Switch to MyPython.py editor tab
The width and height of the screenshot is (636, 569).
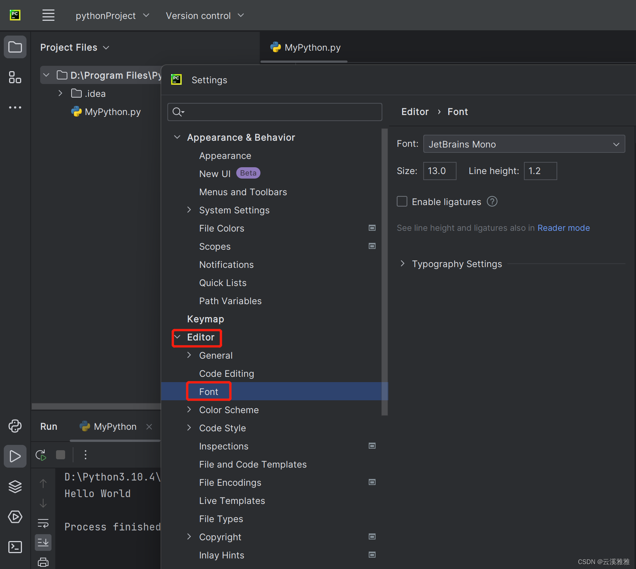click(x=305, y=47)
